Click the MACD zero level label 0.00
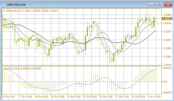Screen dimensions: 174x101 [x=165, y=82]
